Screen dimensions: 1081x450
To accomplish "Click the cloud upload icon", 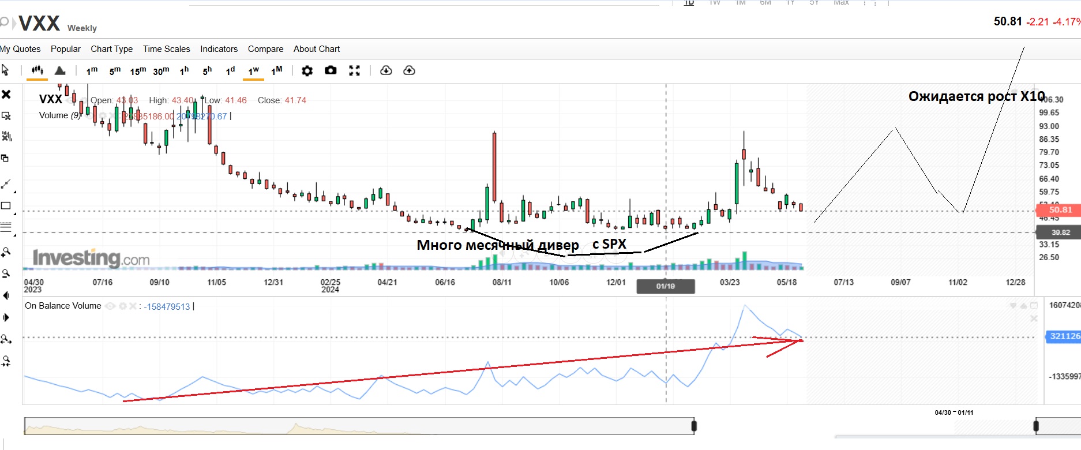I will [x=409, y=70].
